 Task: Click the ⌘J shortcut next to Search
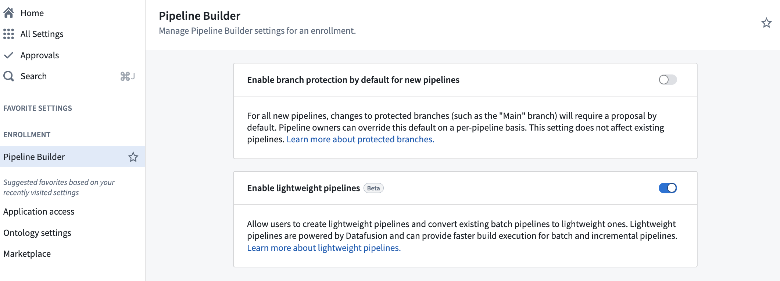point(128,76)
